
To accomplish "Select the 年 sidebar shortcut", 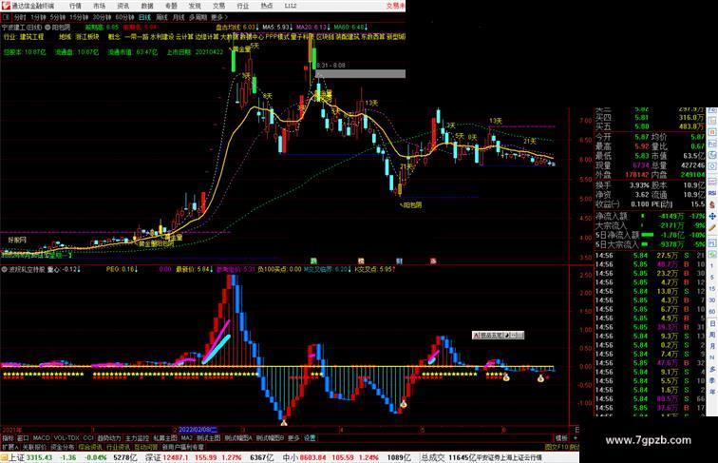I will pyautogui.click(x=712, y=392).
